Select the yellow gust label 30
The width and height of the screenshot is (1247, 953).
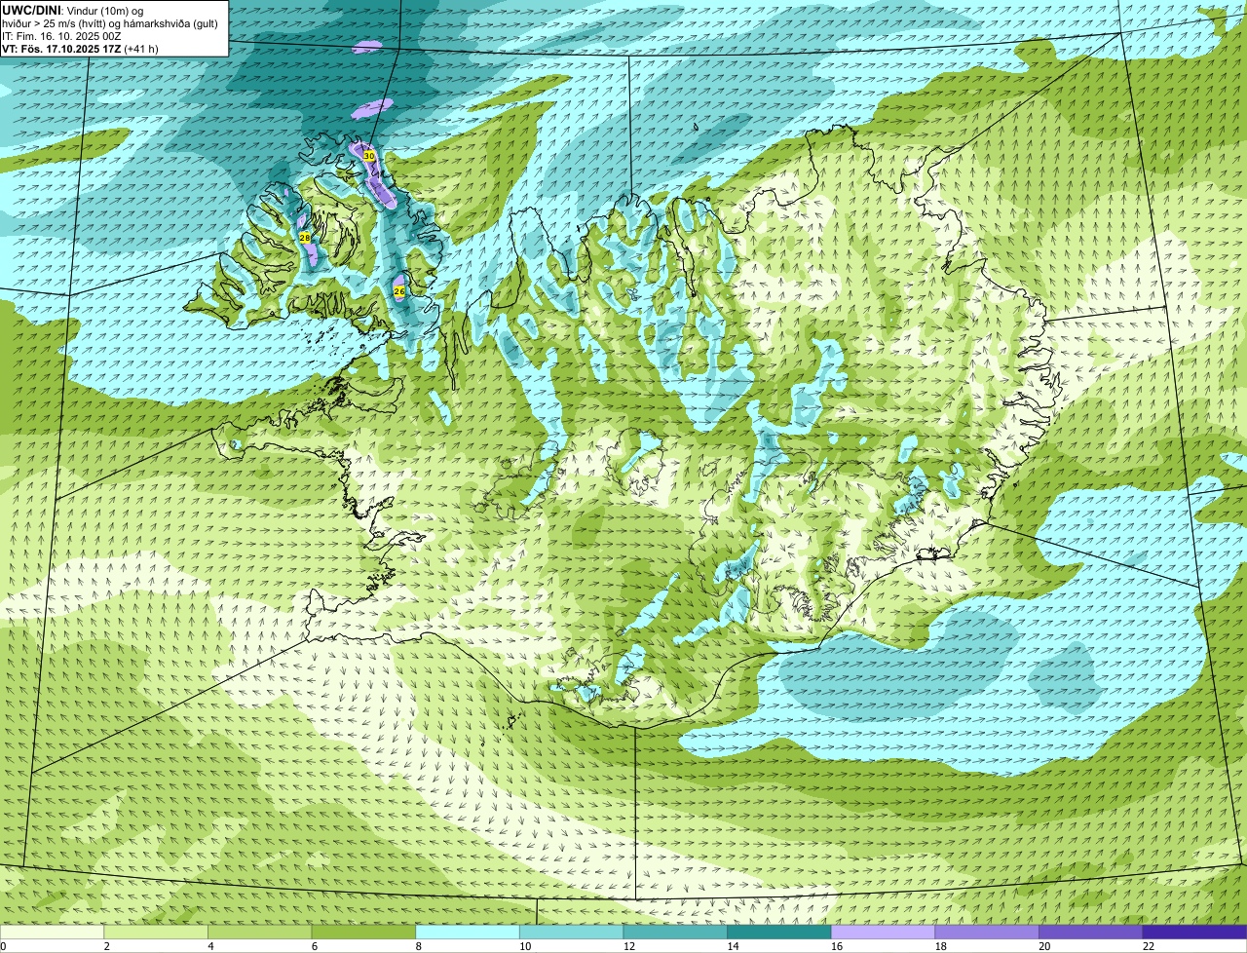pyautogui.click(x=368, y=156)
